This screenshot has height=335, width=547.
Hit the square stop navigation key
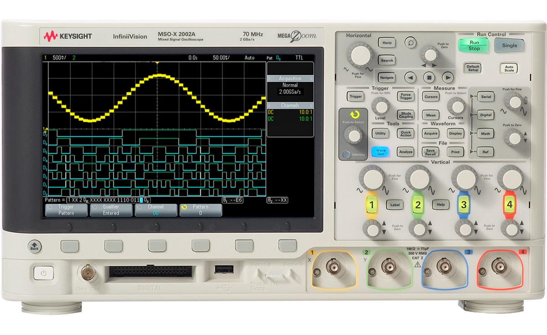point(429,77)
